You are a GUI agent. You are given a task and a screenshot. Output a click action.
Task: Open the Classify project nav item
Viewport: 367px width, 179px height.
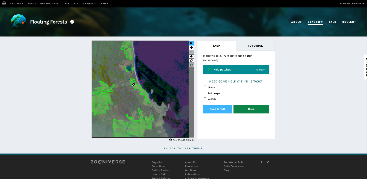[315, 22]
